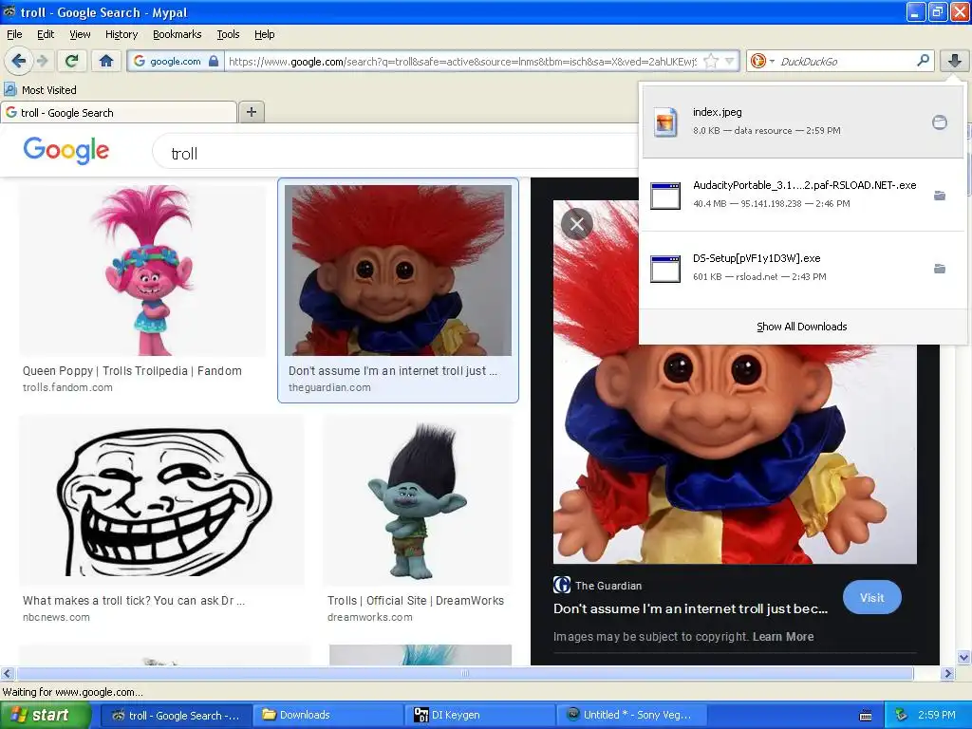Open the Windows start menu
The image size is (972, 729).
(46, 715)
